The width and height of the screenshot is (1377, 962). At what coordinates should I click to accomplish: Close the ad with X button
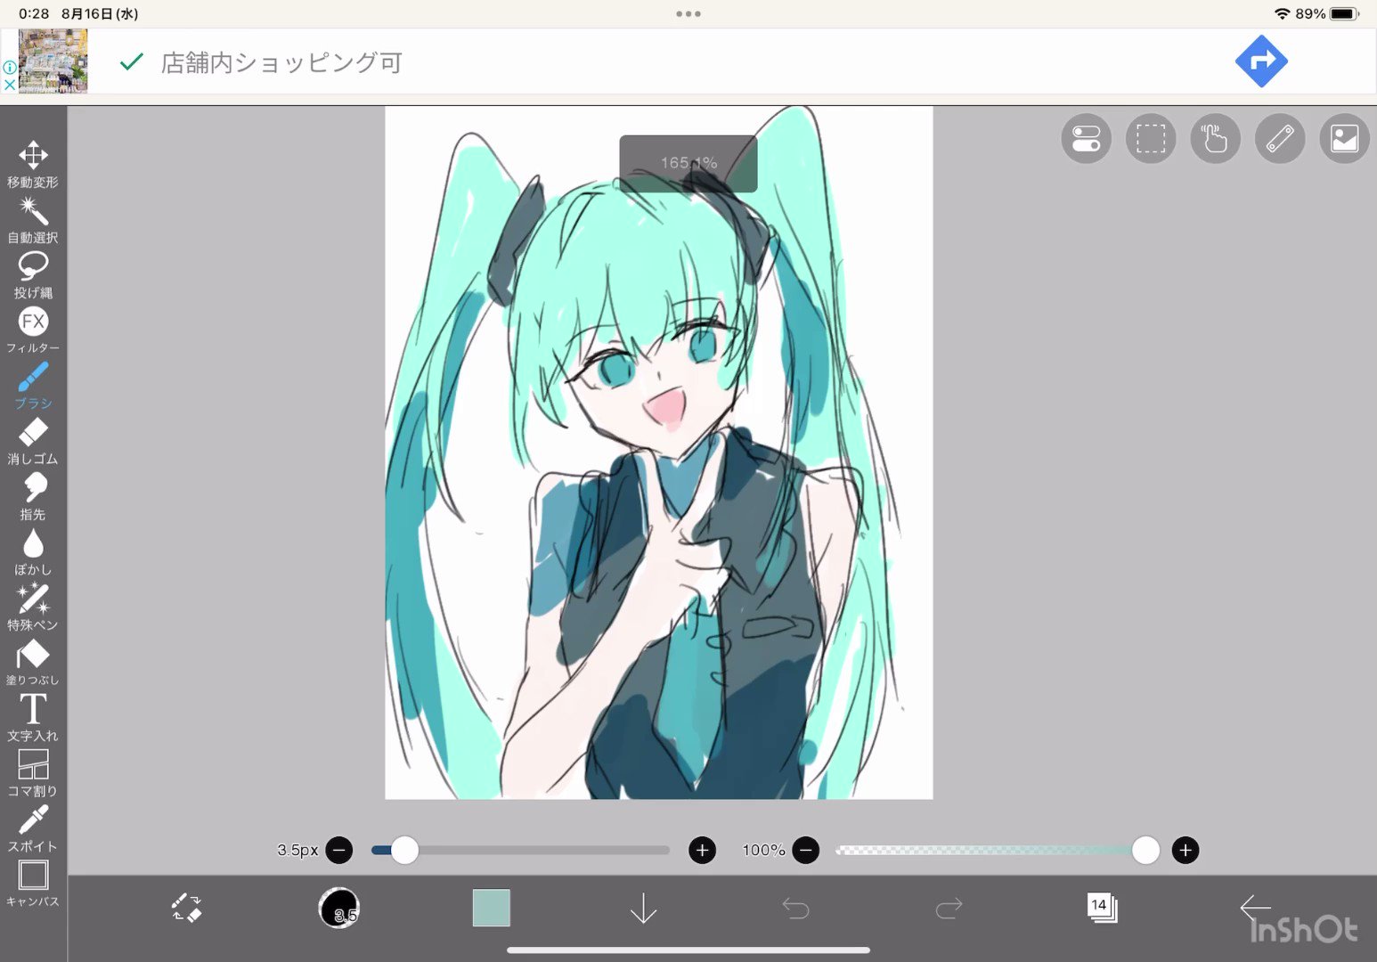(x=9, y=85)
